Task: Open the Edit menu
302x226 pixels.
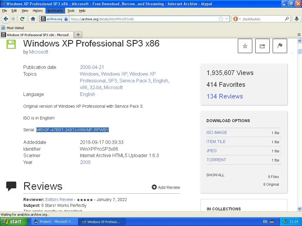Action: tap(14, 11)
